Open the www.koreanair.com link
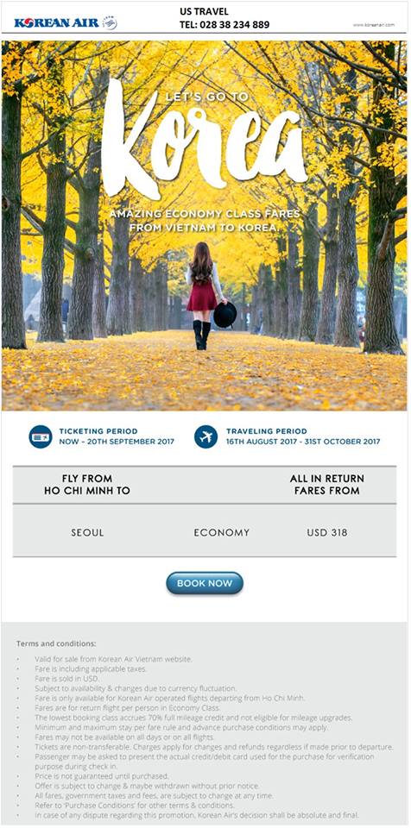The width and height of the screenshot is (411, 828). [x=374, y=25]
